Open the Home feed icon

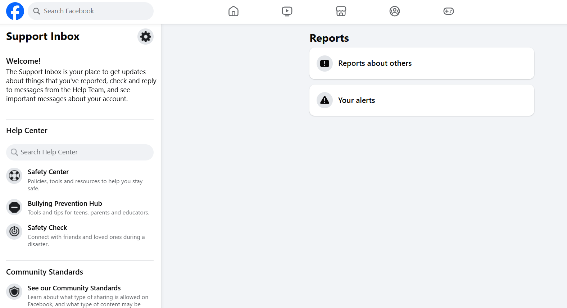point(233,11)
